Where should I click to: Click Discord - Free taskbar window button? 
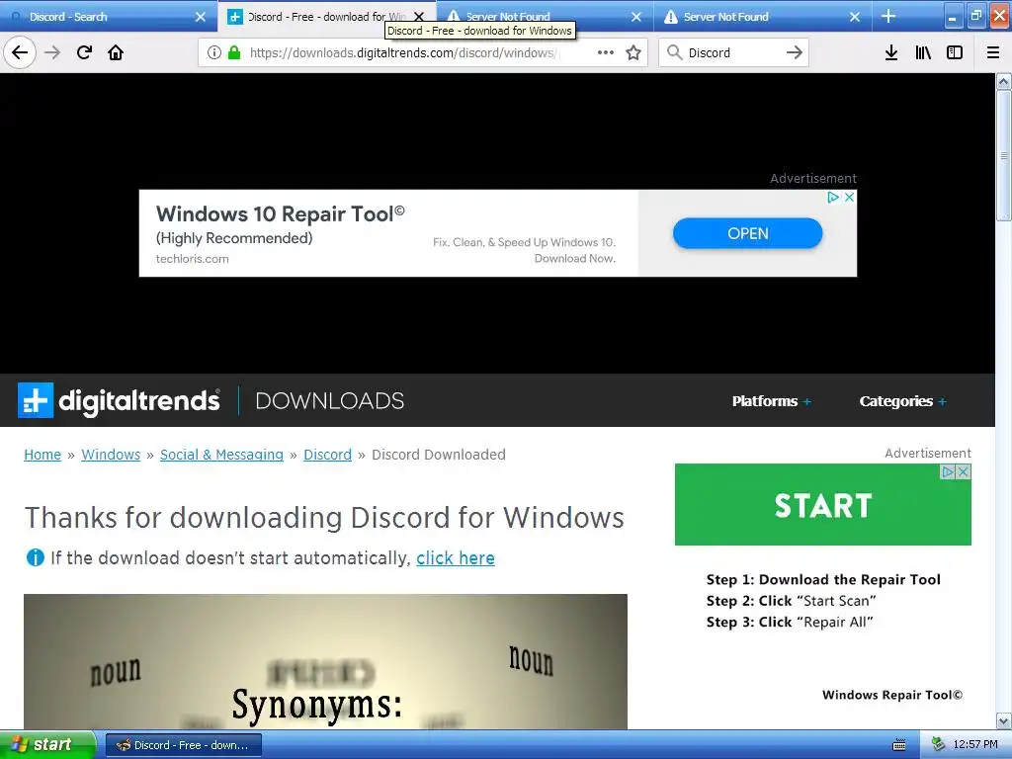[183, 745]
